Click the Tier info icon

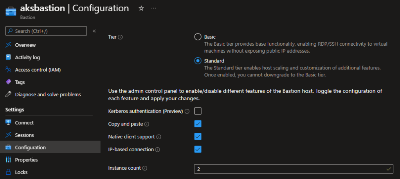pyautogui.click(x=121, y=37)
